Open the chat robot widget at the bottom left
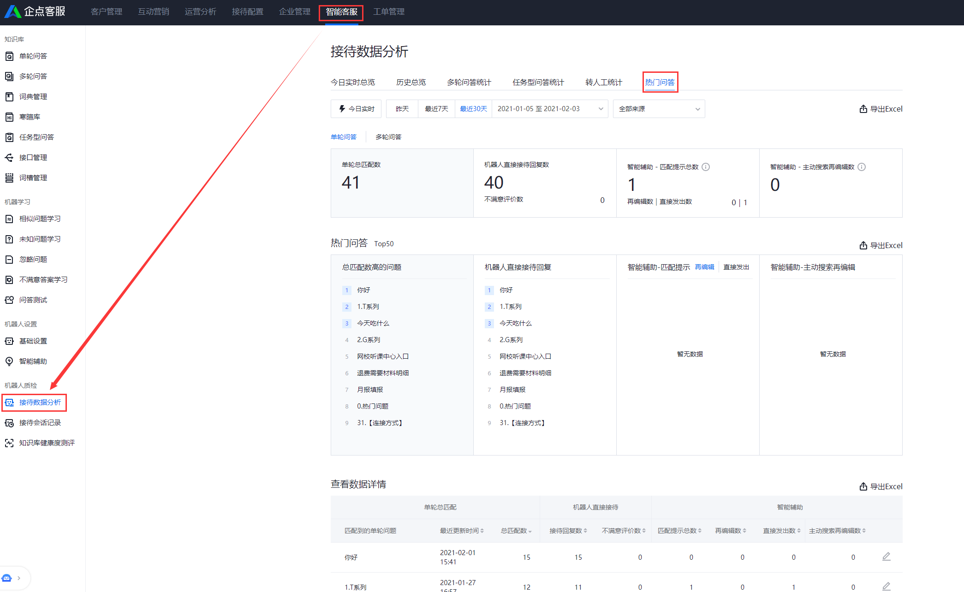This screenshot has height=592, width=964. pos(7,578)
